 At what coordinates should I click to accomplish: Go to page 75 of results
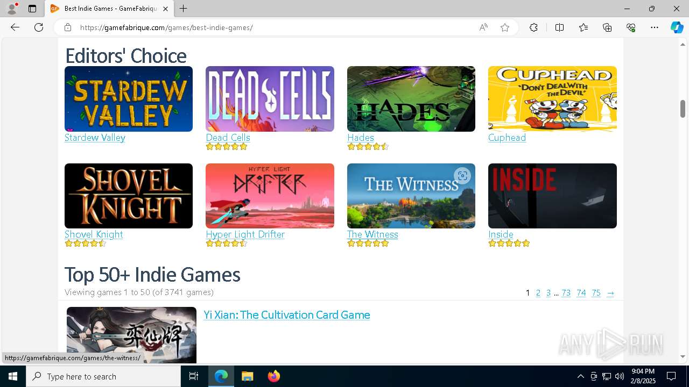[x=596, y=293]
